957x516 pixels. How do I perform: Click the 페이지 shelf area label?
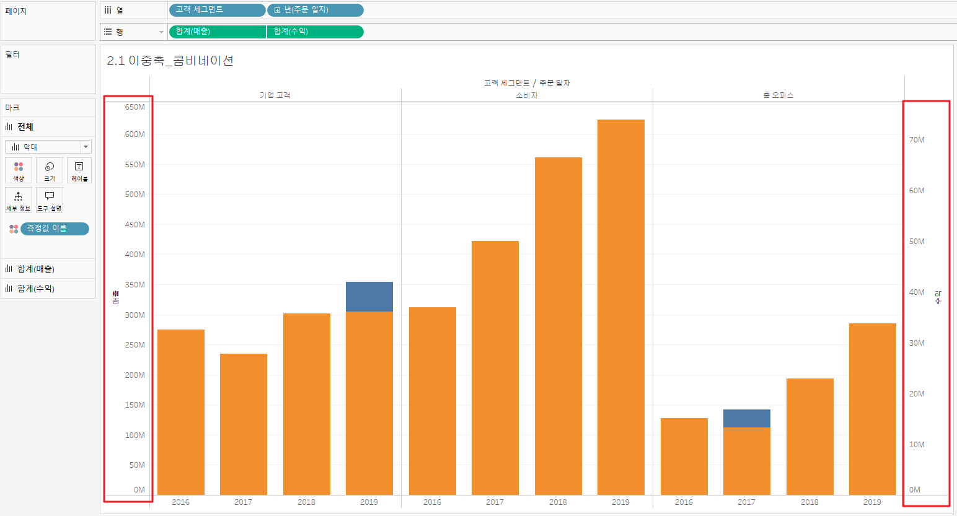pyautogui.click(x=16, y=11)
